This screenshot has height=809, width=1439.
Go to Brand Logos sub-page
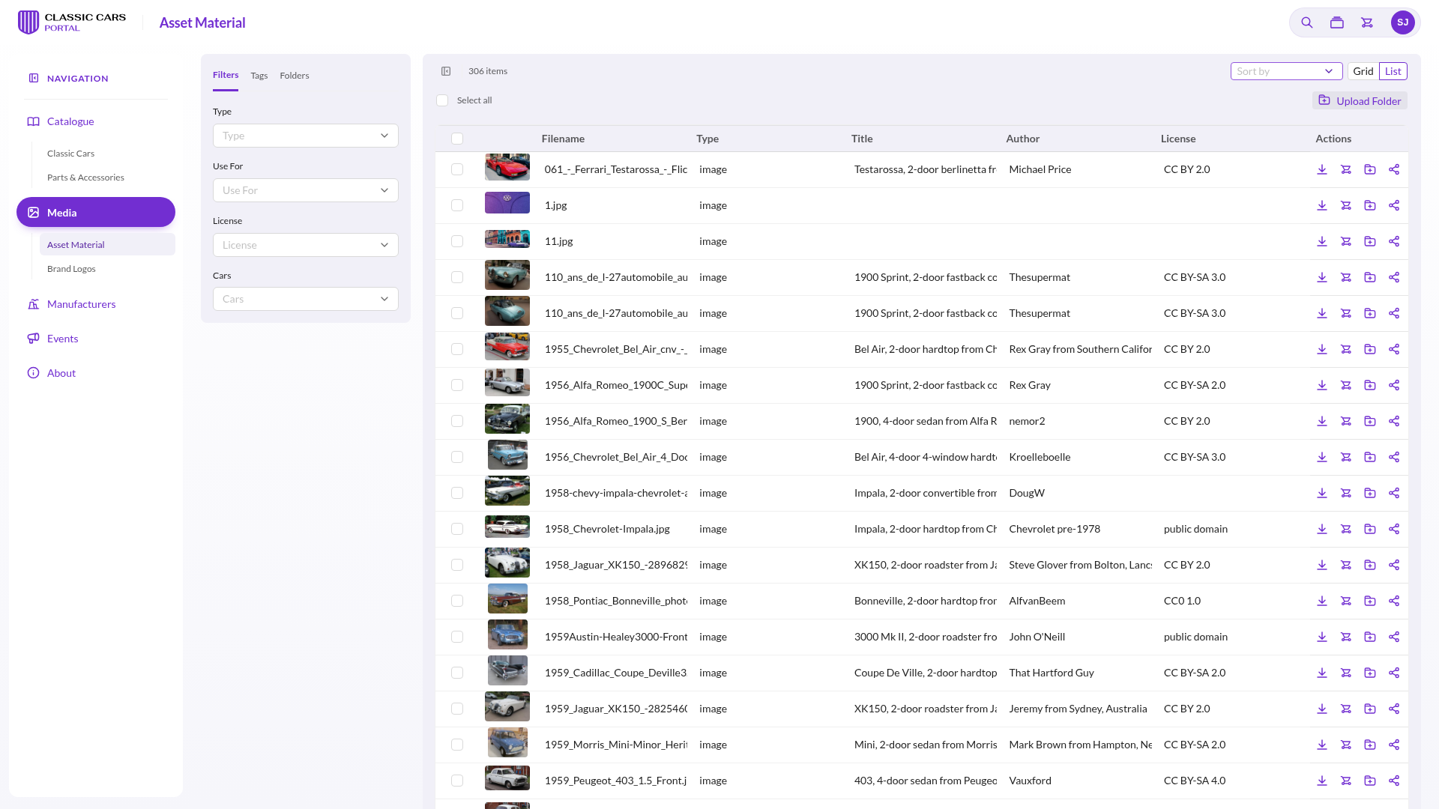tap(71, 269)
